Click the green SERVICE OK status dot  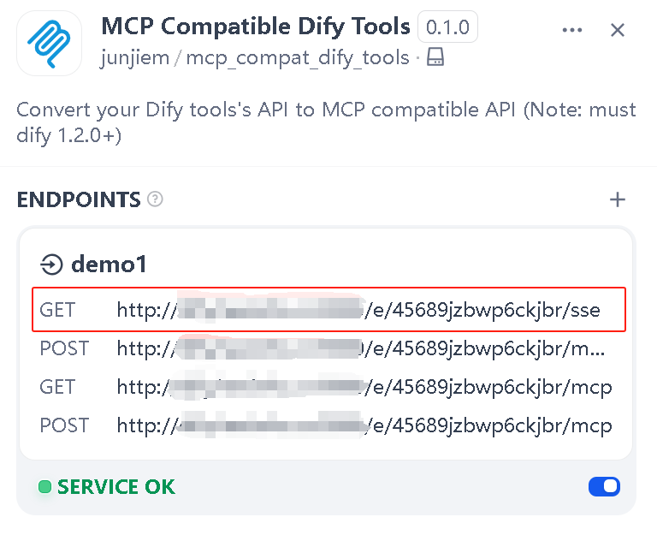point(44,488)
